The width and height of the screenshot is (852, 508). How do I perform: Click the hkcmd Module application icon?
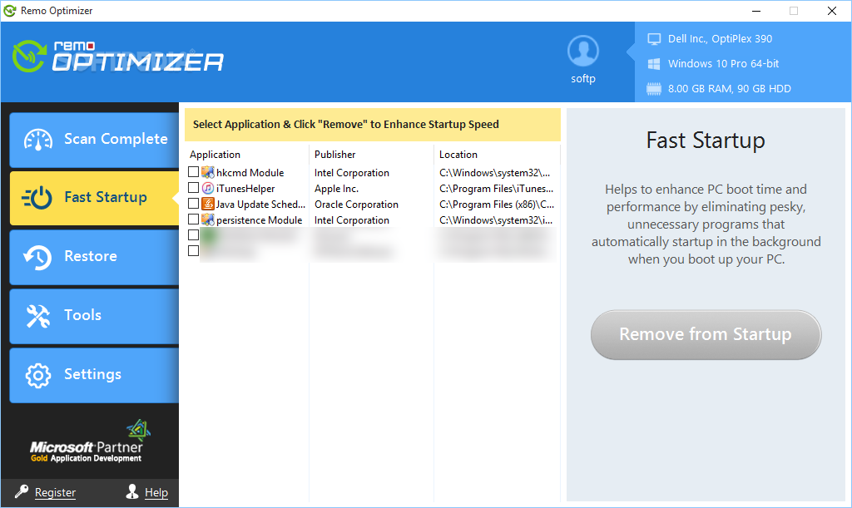[207, 173]
